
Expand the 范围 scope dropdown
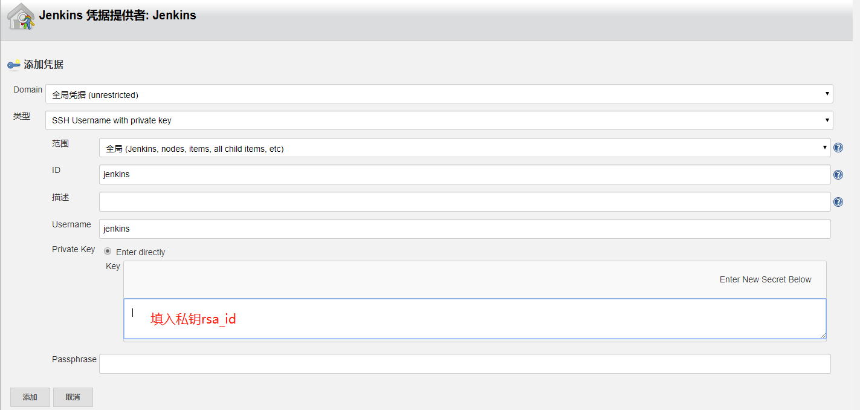464,148
